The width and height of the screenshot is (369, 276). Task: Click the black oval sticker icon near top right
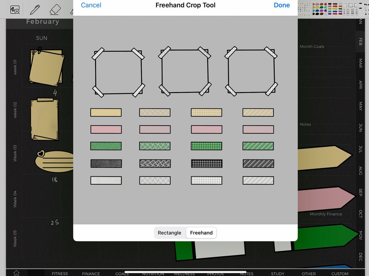point(360,4)
